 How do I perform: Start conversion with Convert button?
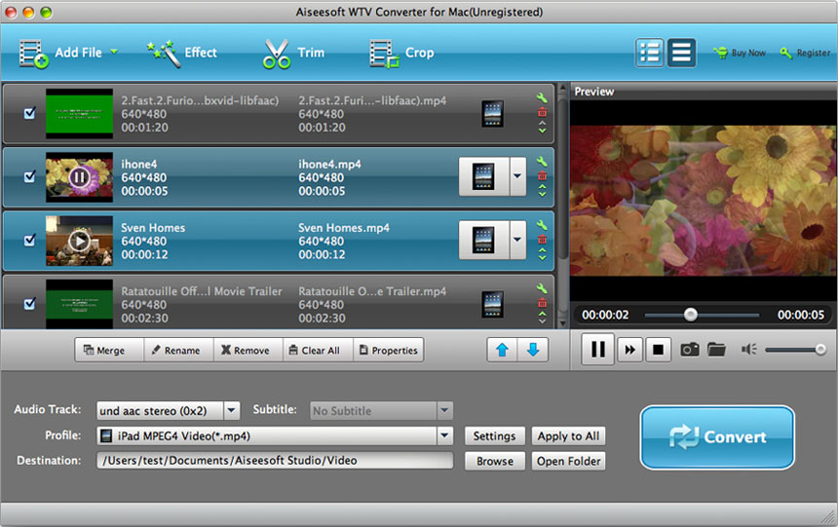click(717, 437)
